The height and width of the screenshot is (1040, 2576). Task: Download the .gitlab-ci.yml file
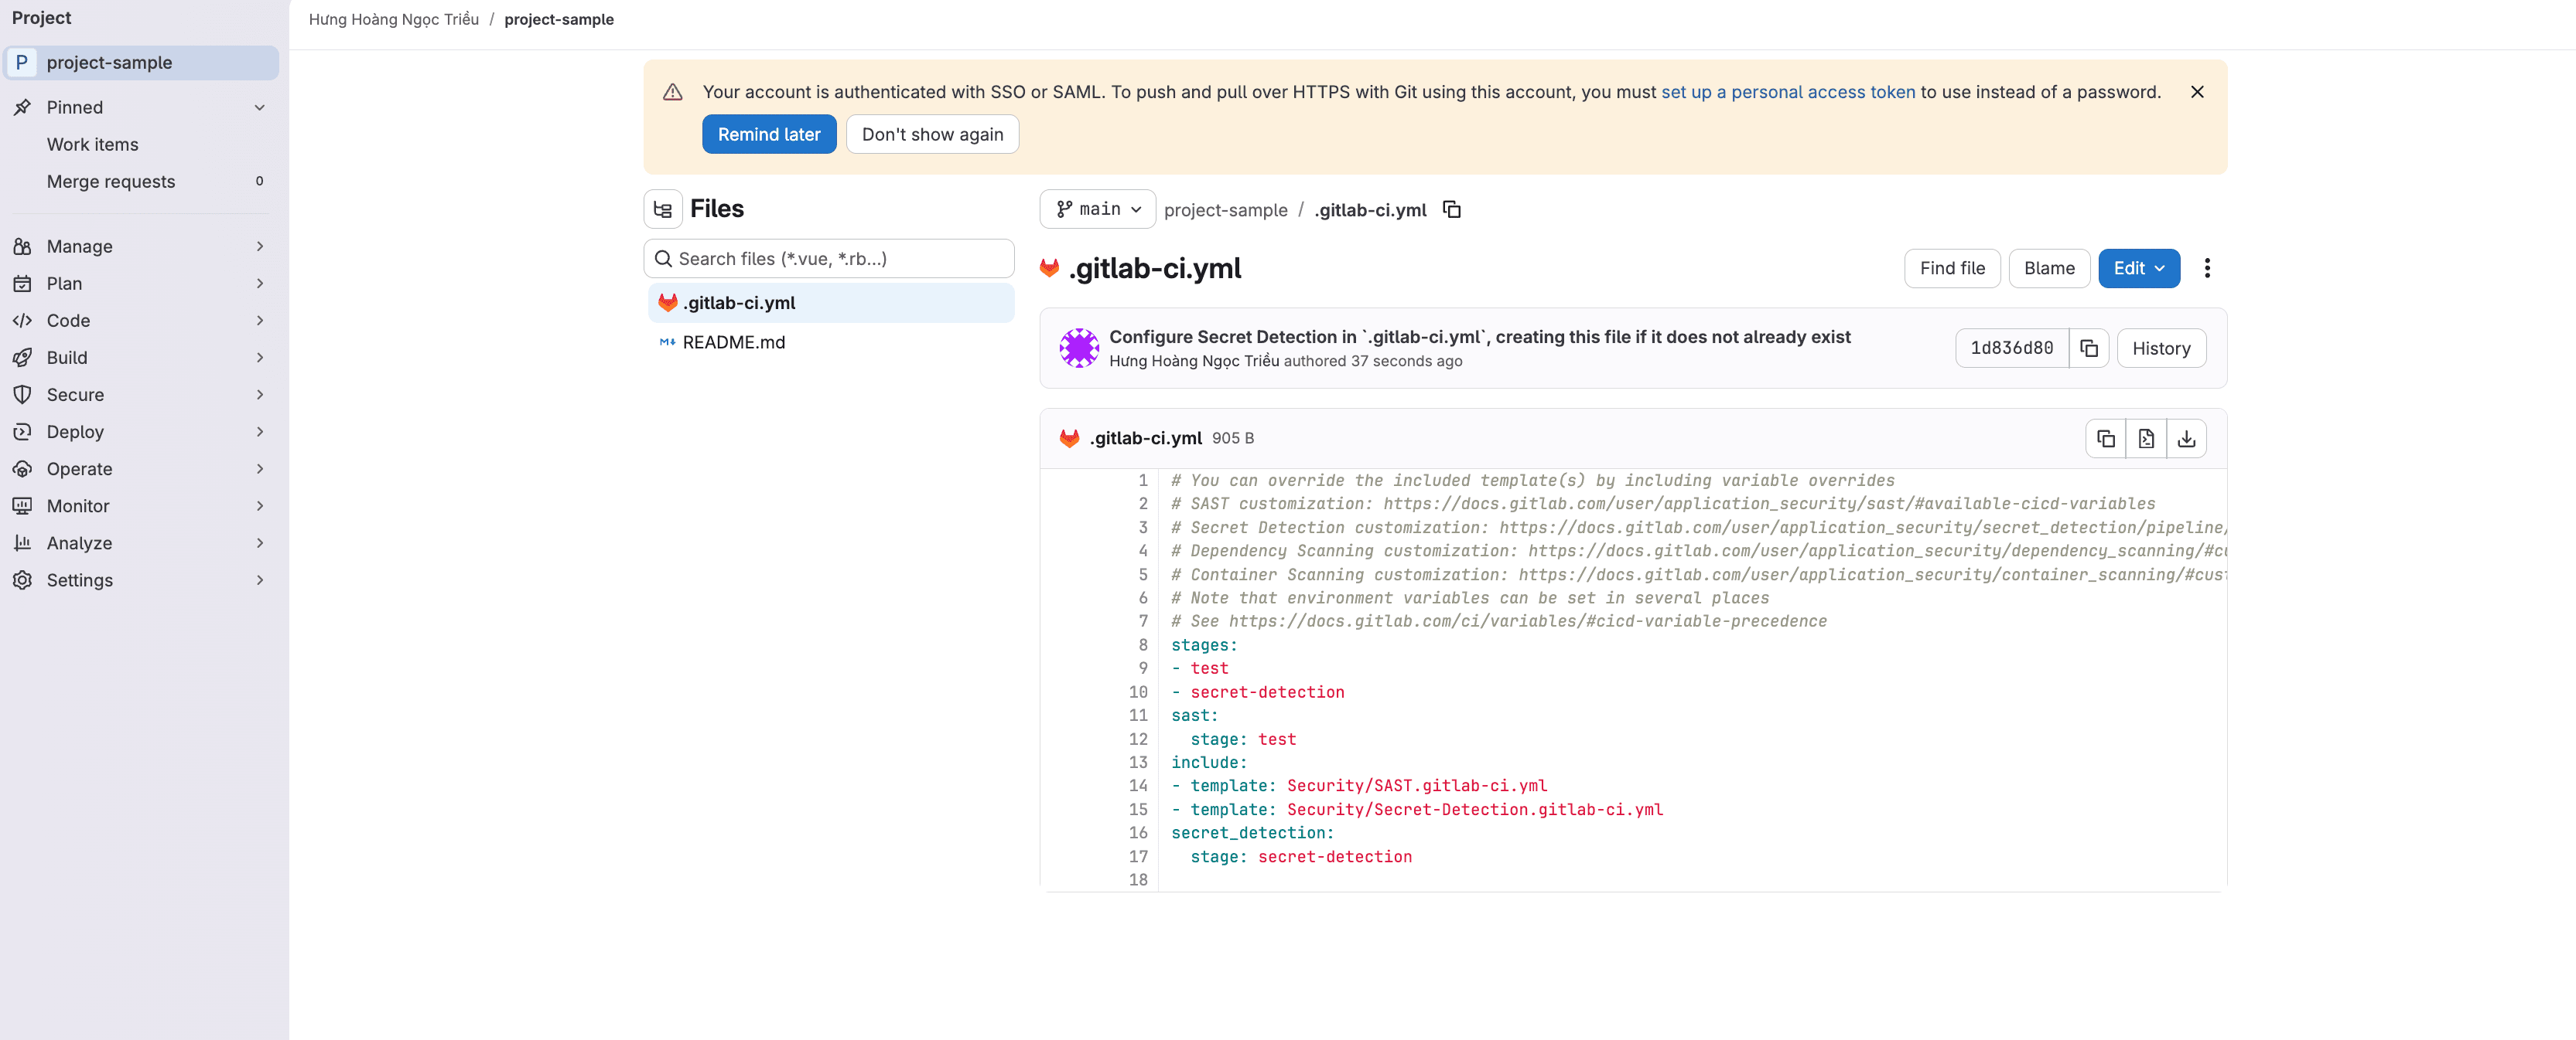pos(2187,437)
